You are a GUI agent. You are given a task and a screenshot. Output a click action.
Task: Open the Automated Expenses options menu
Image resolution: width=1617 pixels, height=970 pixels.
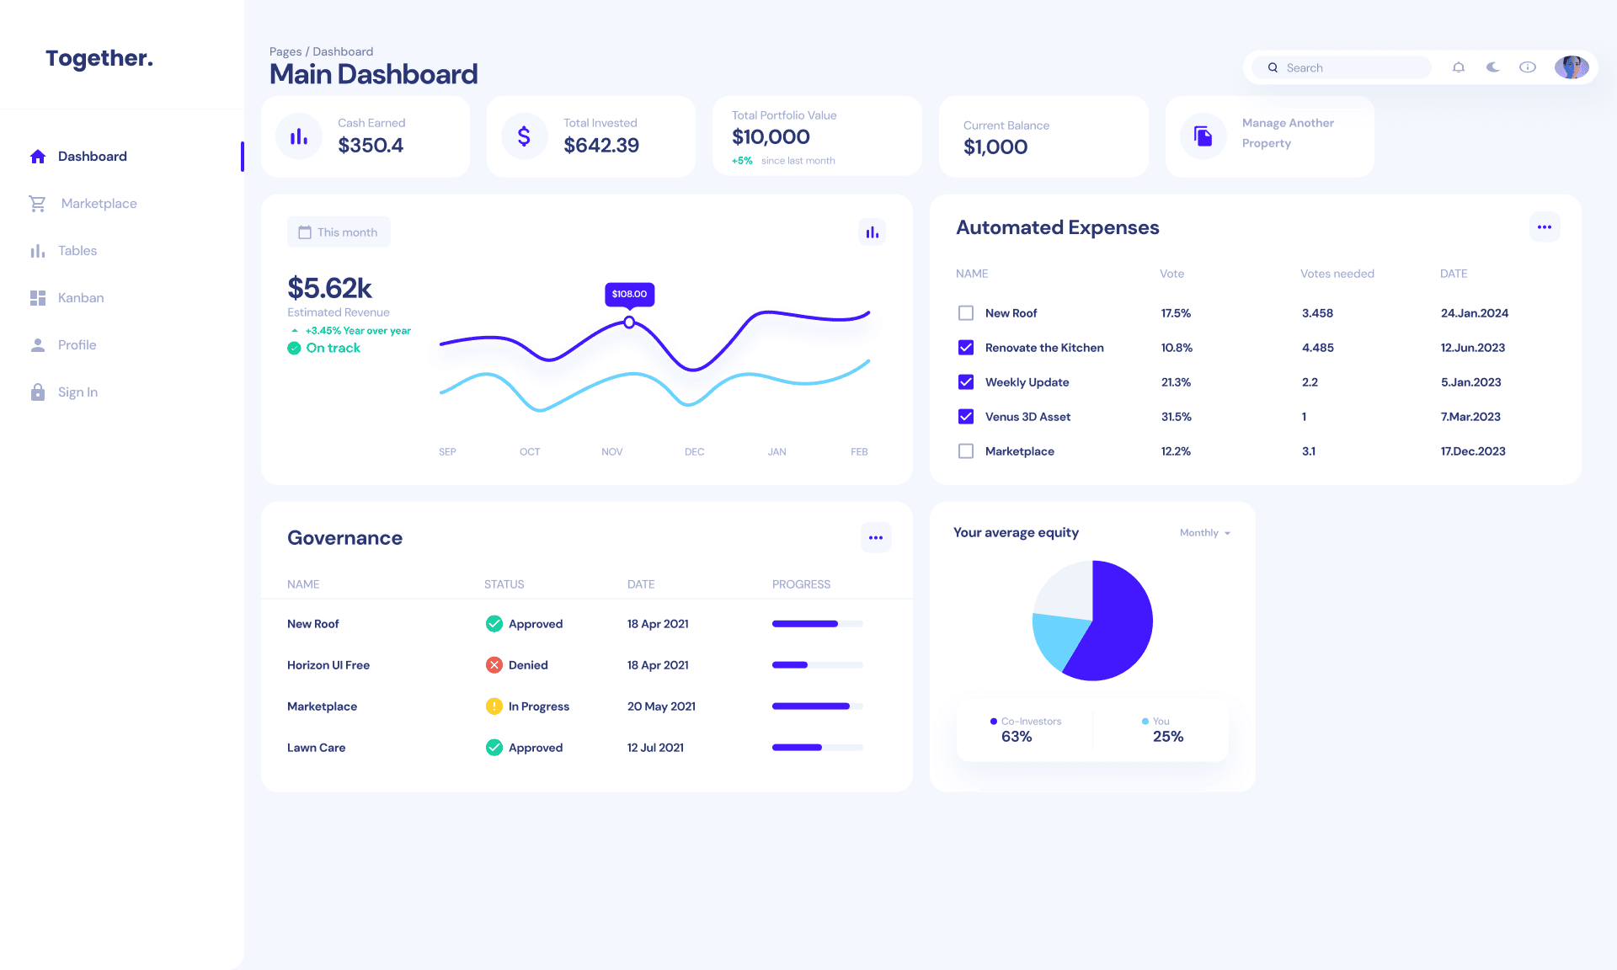[x=1545, y=227]
